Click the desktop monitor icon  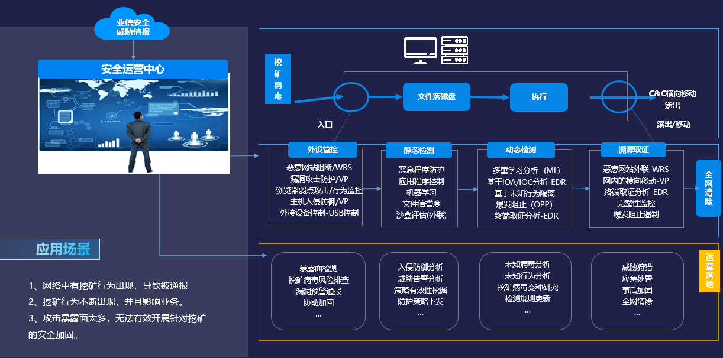point(421,50)
